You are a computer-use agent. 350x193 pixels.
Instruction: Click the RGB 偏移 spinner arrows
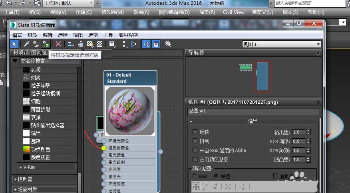pyautogui.click(x=308, y=141)
